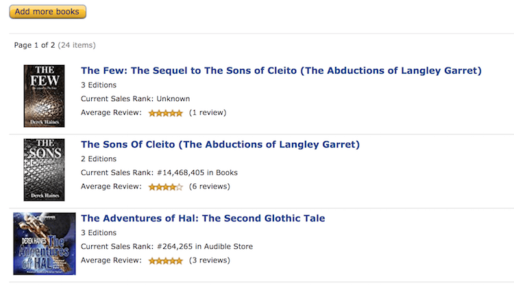Viewport: 514px width, 285px height.
Task: Click the Add more books button
Action: click(x=48, y=12)
